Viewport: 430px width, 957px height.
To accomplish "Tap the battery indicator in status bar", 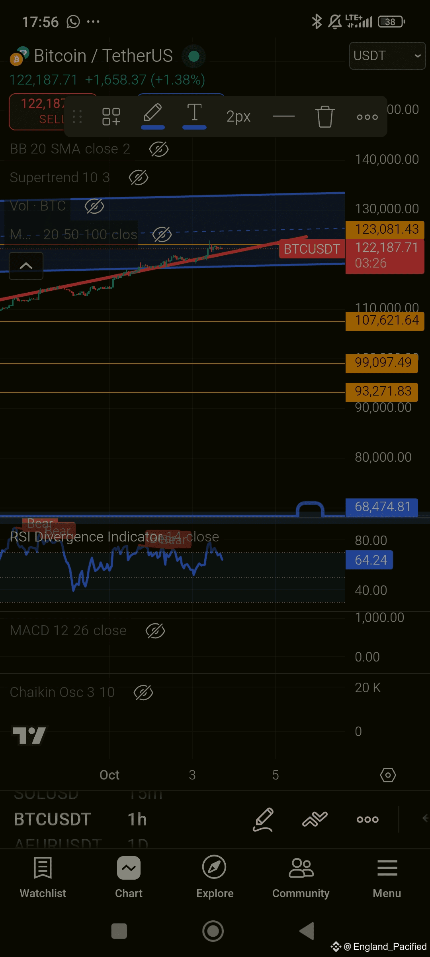I will pyautogui.click(x=391, y=22).
